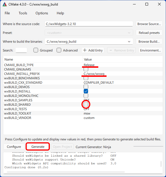
Task: Click the Generate button
Action: point(38,146)
